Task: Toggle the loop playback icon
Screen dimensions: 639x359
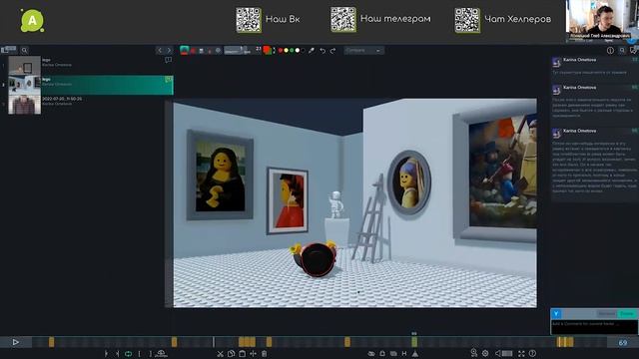Action: pos(128,354)
